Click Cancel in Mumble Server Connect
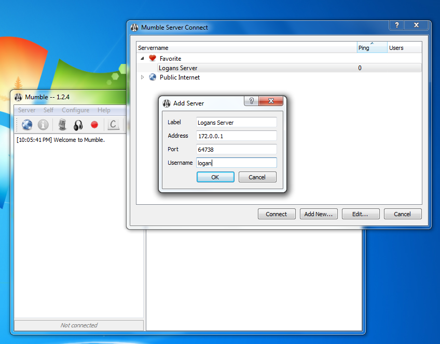440x344 pixels. (403, 214)
